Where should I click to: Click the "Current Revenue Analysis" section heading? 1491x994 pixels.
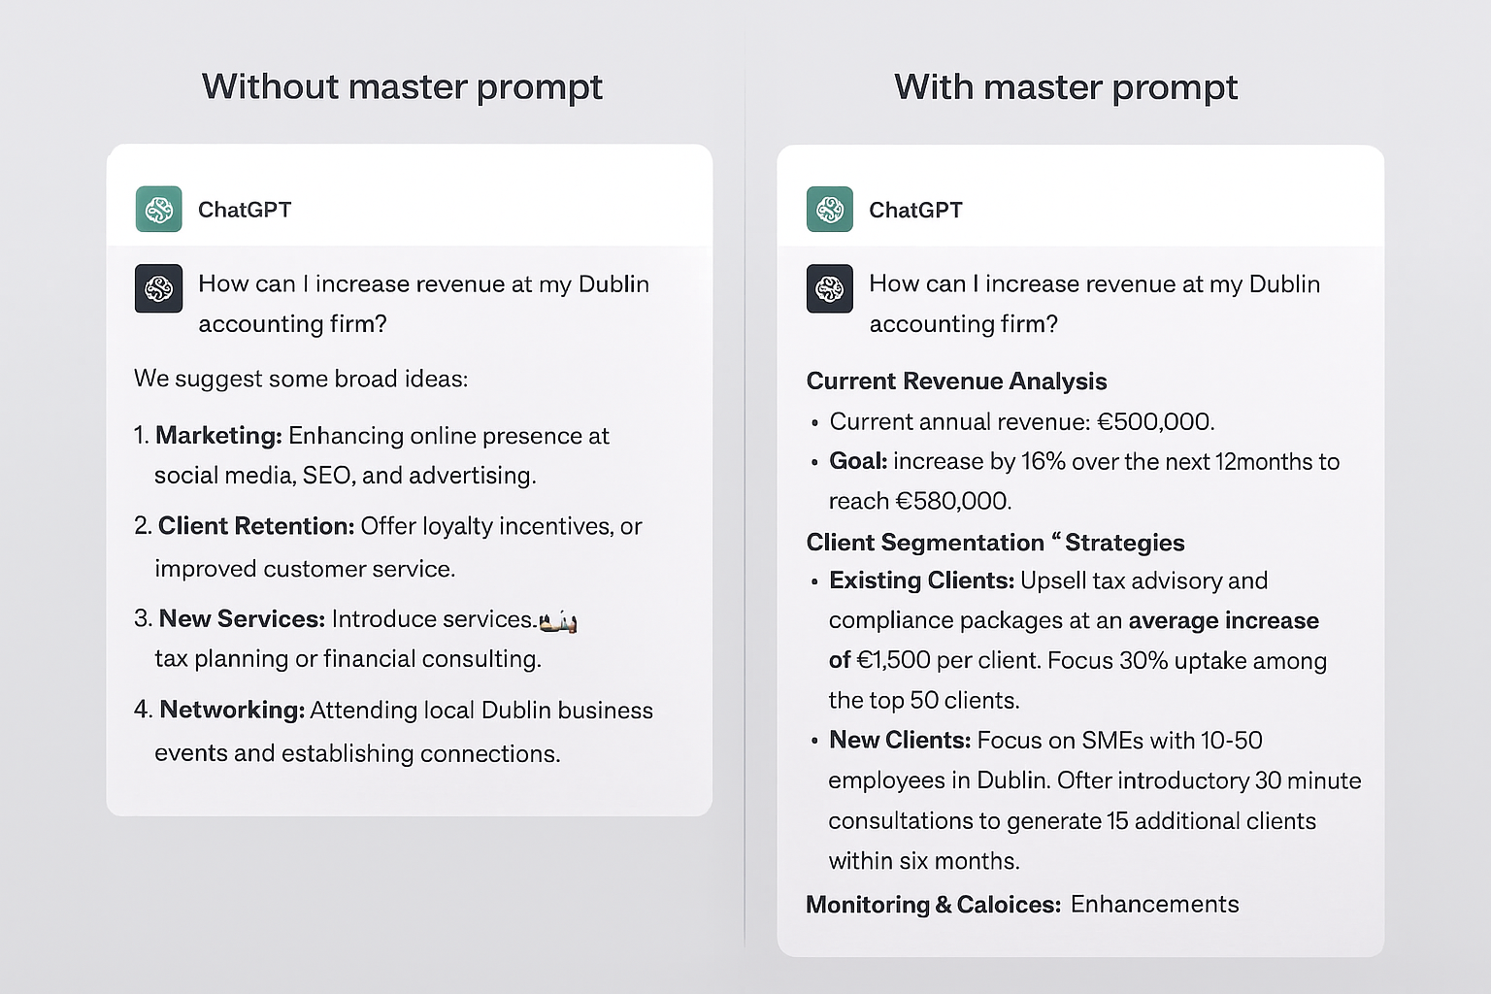tap(956, 381)
